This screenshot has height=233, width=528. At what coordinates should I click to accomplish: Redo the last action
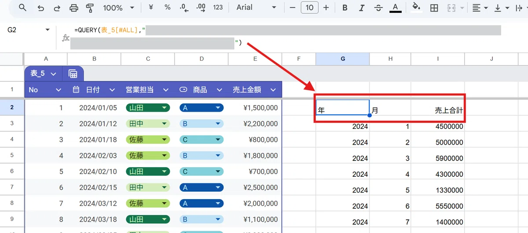pyautogui.click(x=57, y=7)
